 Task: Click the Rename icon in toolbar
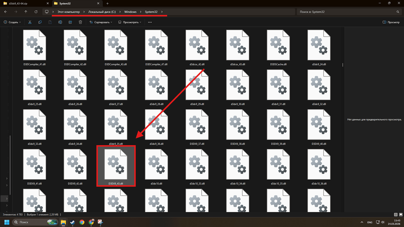point(60,22)
